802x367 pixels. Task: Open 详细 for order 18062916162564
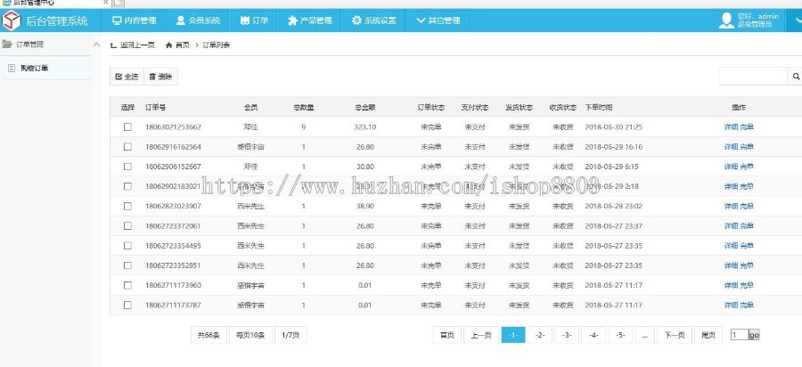click(x=731, y=147)
